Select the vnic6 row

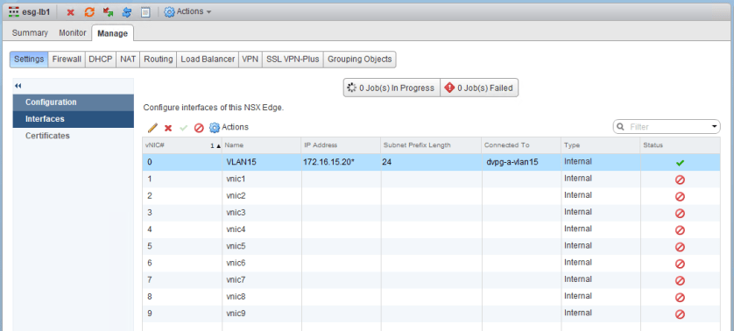[431, 263]
